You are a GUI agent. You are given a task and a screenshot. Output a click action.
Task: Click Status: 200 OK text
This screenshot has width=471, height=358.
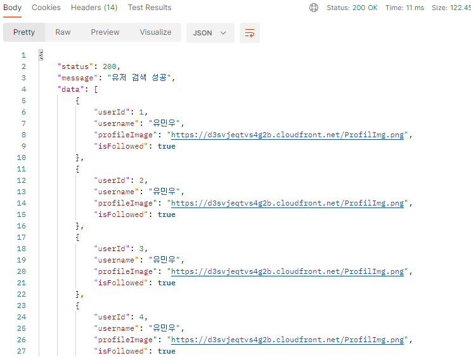coord(352,8)
